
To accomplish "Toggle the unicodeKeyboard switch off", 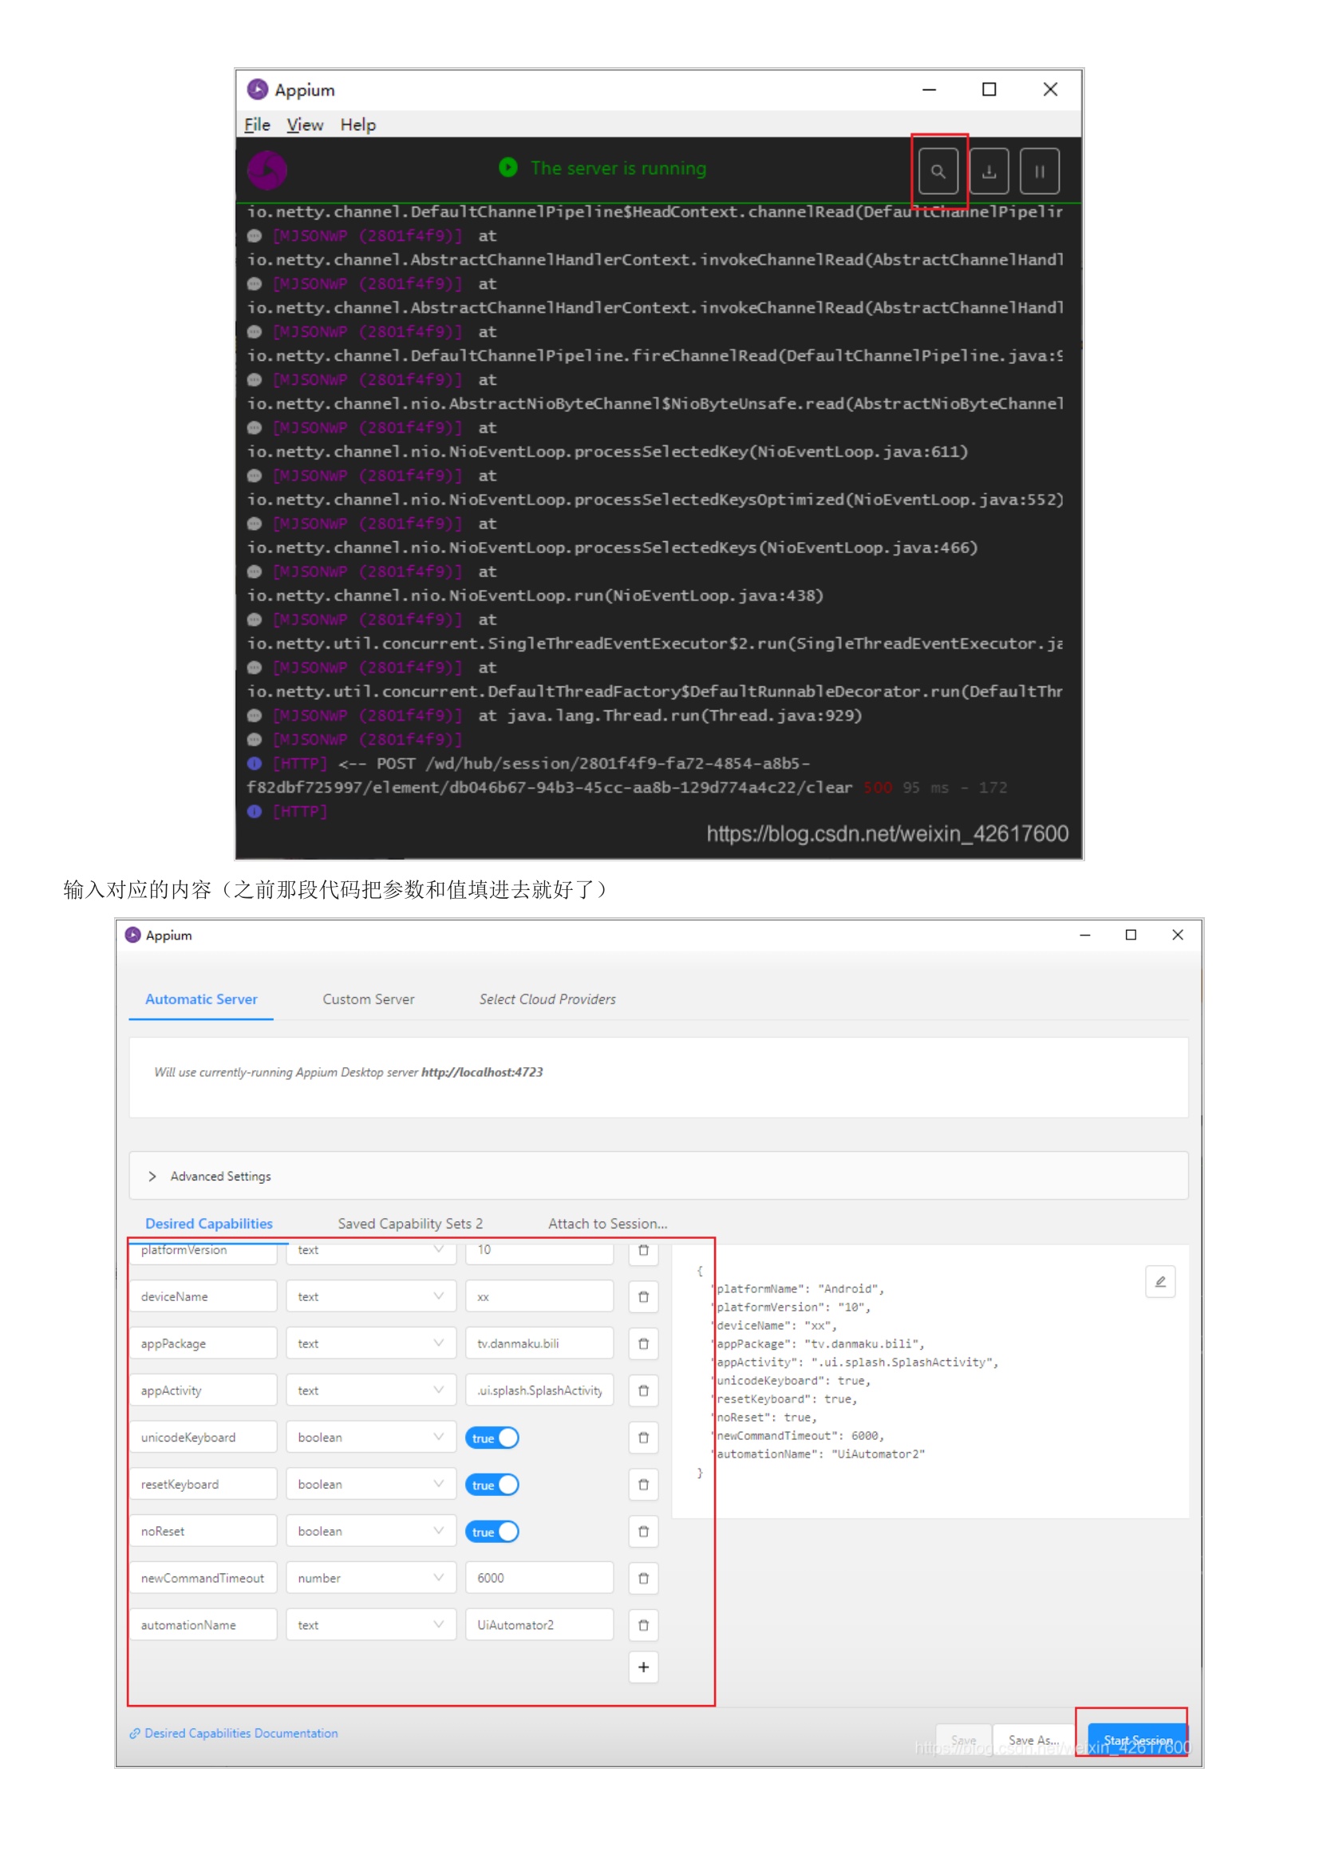I will click(492, 1438).
